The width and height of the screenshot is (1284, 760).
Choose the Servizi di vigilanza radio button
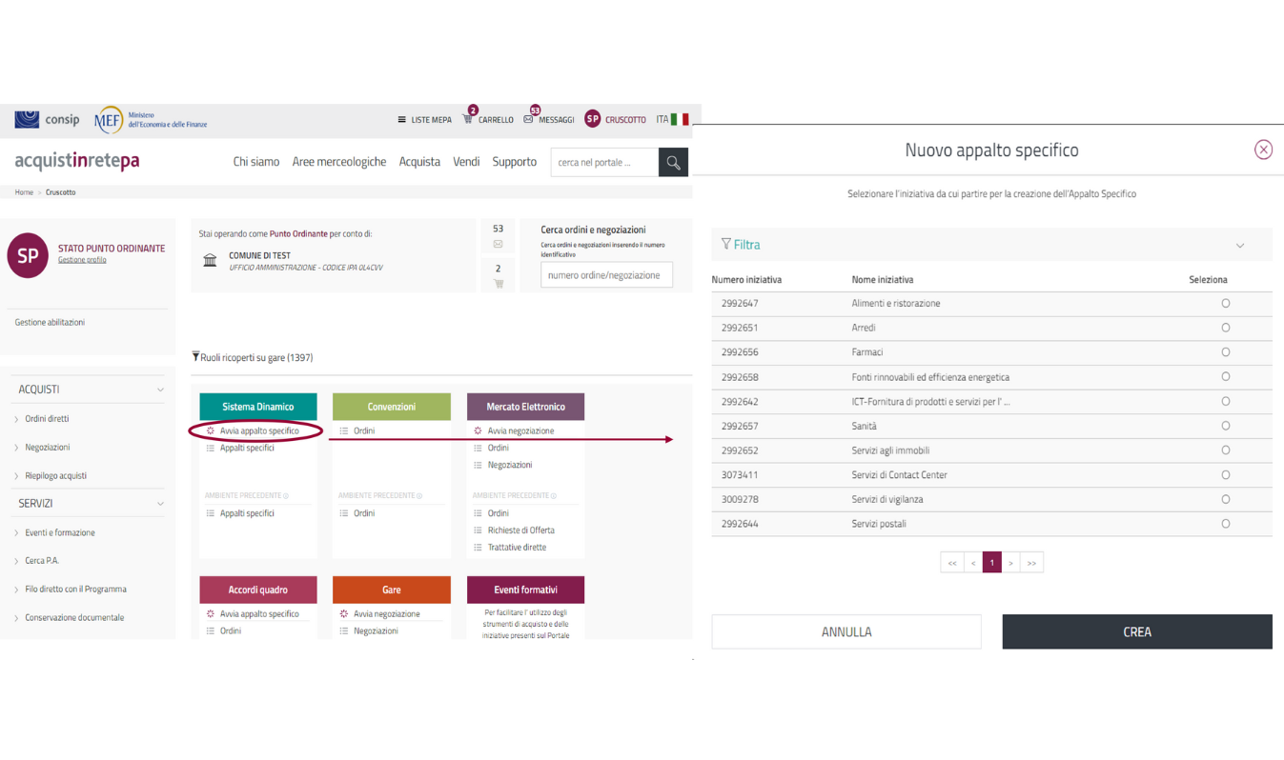tap(1225, 499)
